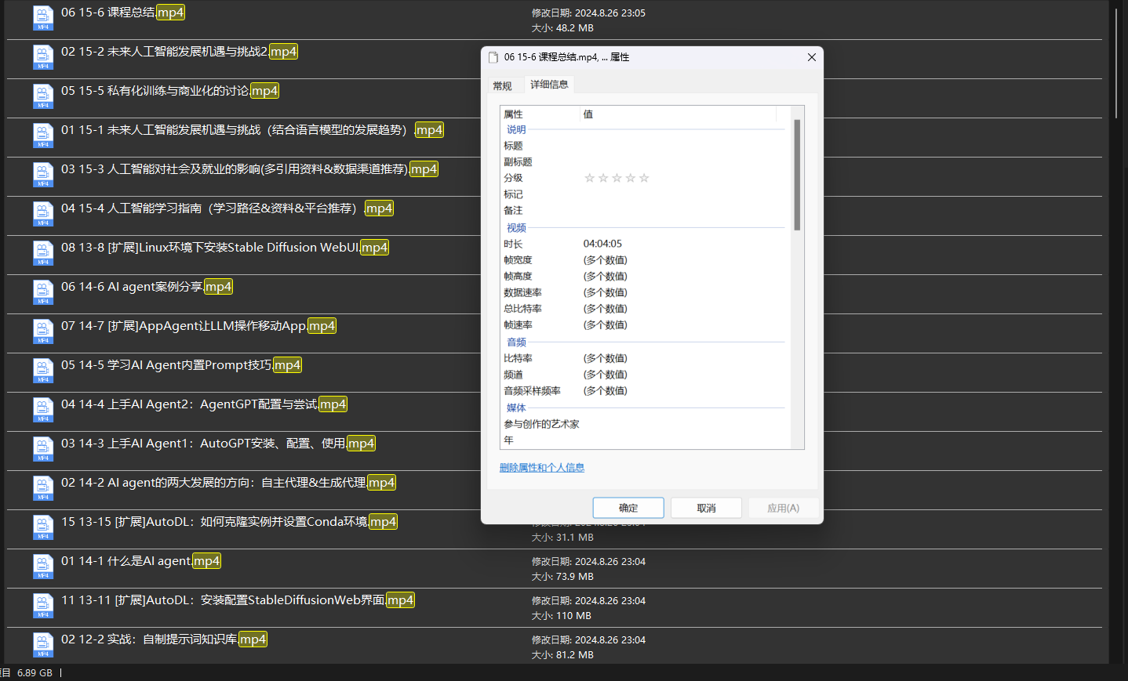Screen dimensions: 1128x681
Task: Select file name 02 12-2 实战：自制提示词知识库.mp4
Action: point(164,639)
